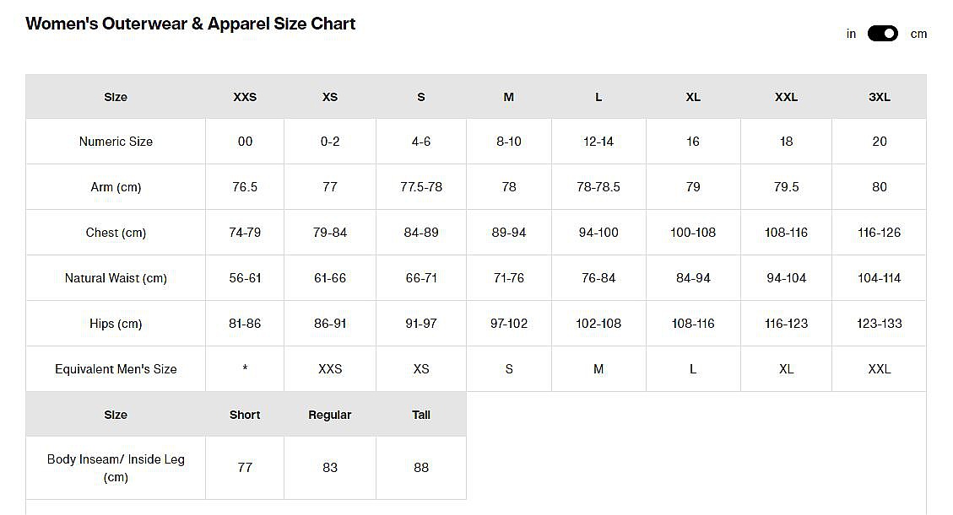Select the Regular inseam column header

pyautogui.click(x=330, y=415)
